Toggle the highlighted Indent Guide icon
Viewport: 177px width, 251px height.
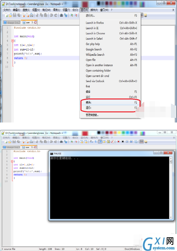pyautogui.click(x=100, y=142)
